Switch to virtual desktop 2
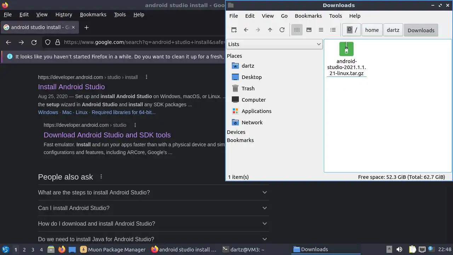Screen dimensions: 453x255 click(24, 250)
